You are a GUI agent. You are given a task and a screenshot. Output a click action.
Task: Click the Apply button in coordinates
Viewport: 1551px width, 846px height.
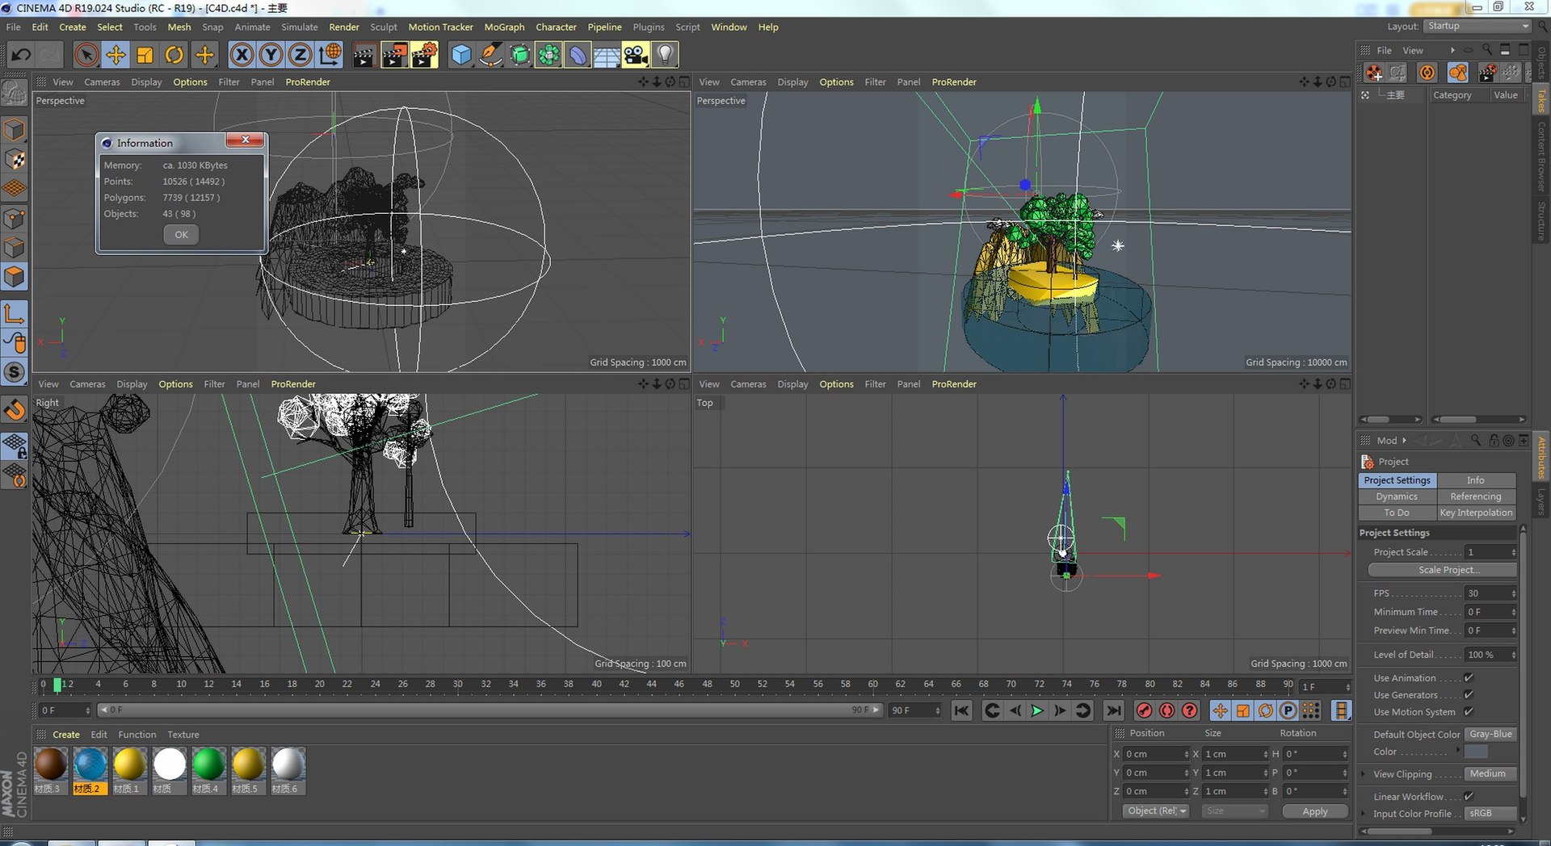point(1315,811)
